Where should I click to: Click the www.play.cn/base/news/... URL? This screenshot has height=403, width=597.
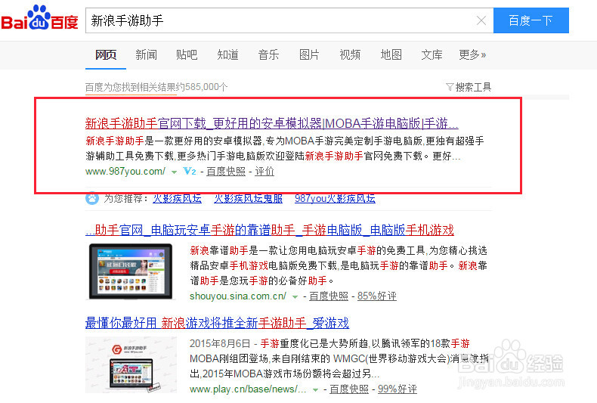coord(248,389)
